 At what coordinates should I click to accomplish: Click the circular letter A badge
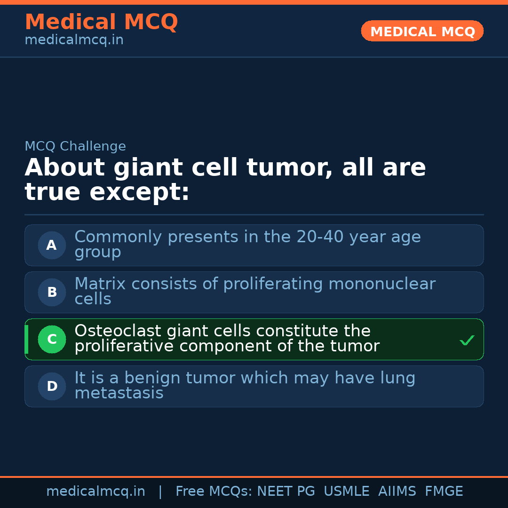[52, 245]
